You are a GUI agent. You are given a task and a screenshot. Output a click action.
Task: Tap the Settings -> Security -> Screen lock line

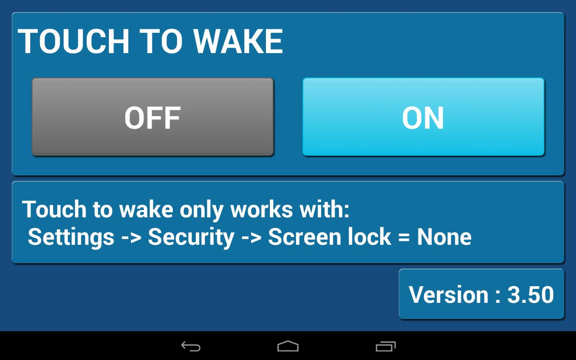click(x=250, y=237)
